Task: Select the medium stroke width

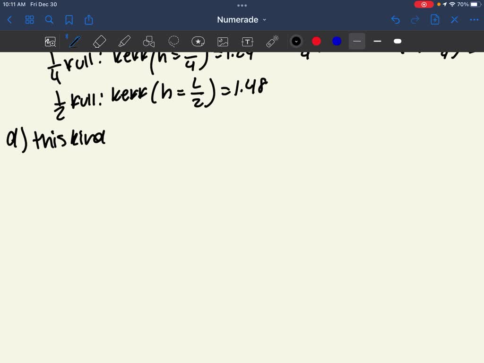Action: (x=377, y=42)
